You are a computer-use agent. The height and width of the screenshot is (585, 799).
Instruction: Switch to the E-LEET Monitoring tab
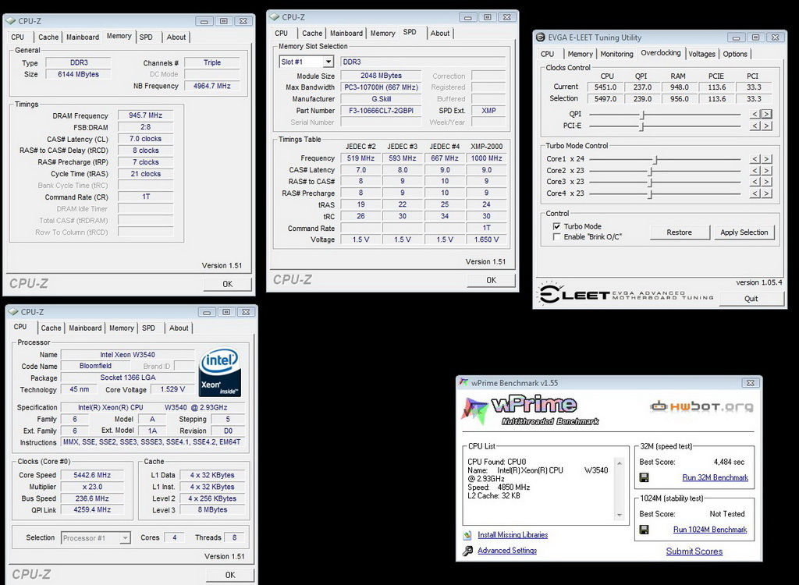click(616, 54)
